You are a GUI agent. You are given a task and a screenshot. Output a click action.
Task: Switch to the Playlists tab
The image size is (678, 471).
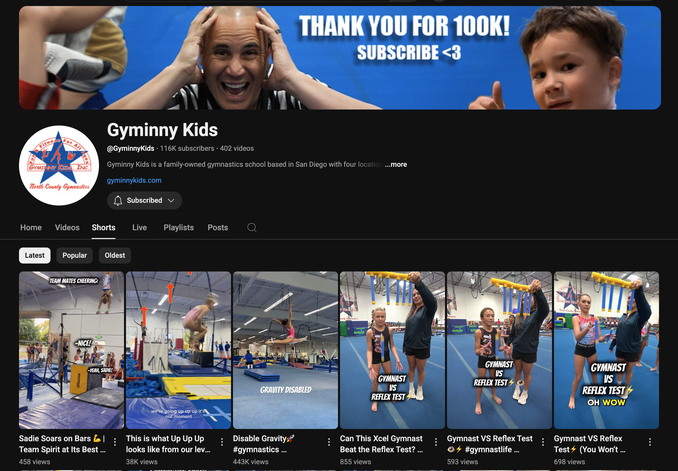click(x=178, y=228)
